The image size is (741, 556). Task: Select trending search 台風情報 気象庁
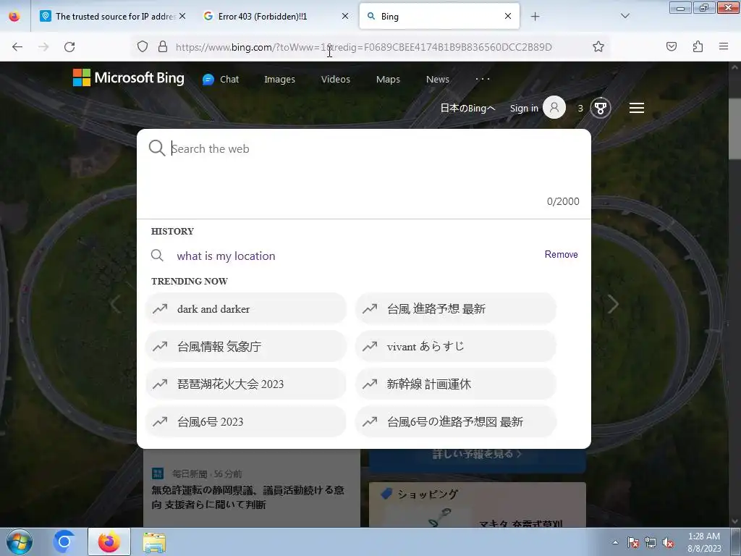pyautogui.click(x=246, y=347)
